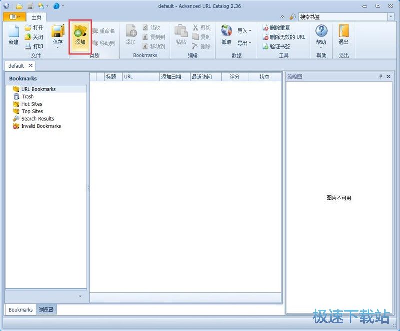Screen dimensions: 400x331
Task: Cut selection with 剪切 scissors
Action: pos(202,28)
